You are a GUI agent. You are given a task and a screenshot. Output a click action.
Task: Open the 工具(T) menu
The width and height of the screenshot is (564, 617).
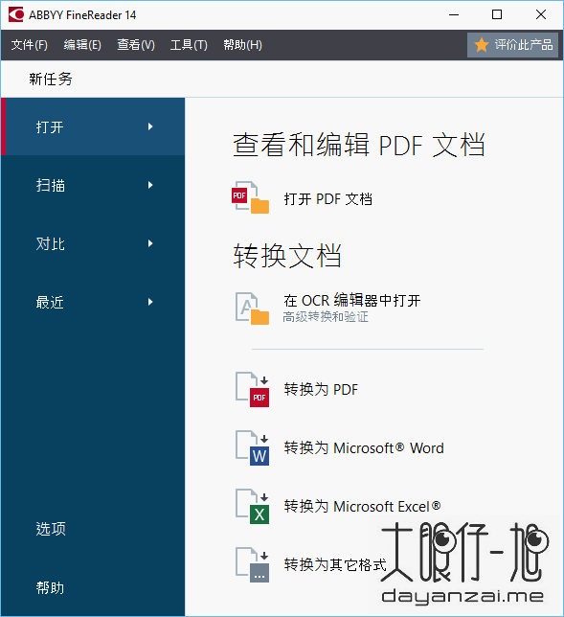pyautogui.click(x=189, y=45)
